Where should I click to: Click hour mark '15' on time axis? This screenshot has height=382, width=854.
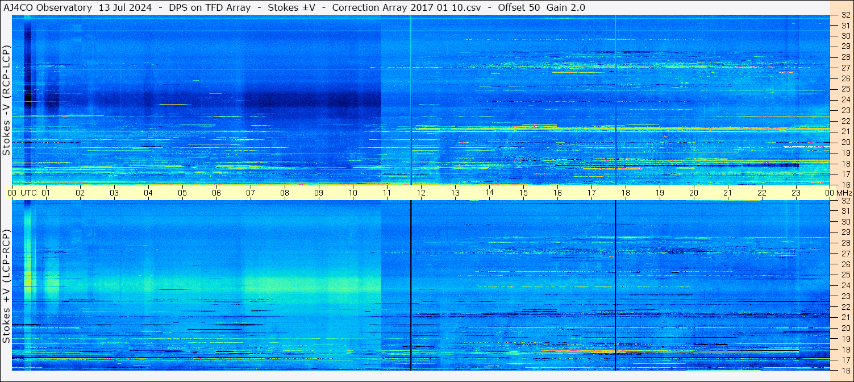coord(523,193)
